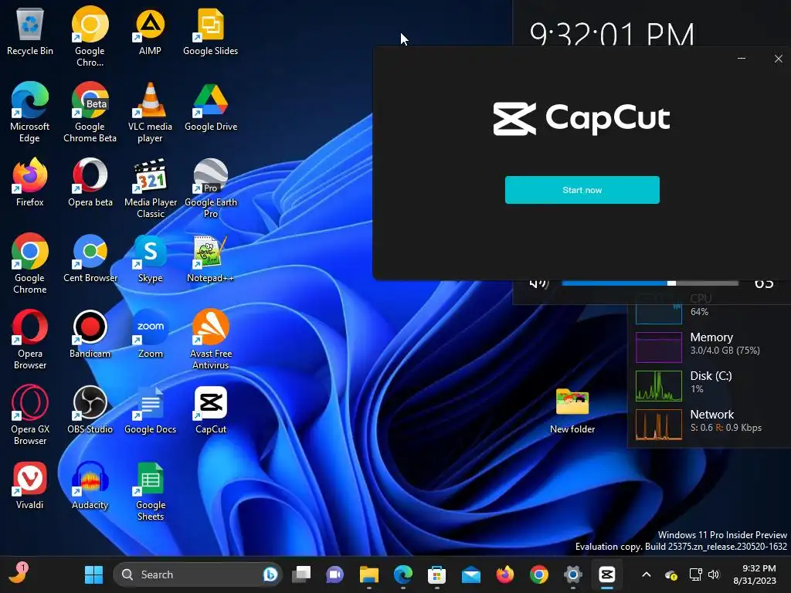Viewport: 791px width, 593px height.
Task: Select the Vivaldi desktop shortcut
Action: click(30, 485)
